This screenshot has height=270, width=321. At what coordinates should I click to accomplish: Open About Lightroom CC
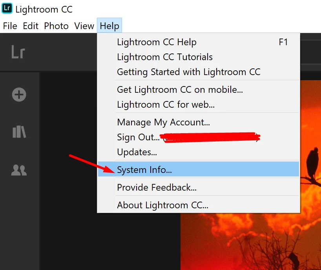coord(199,205)
